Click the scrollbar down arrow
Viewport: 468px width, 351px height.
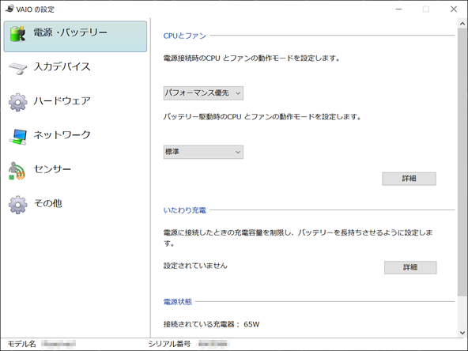[462, 333]
